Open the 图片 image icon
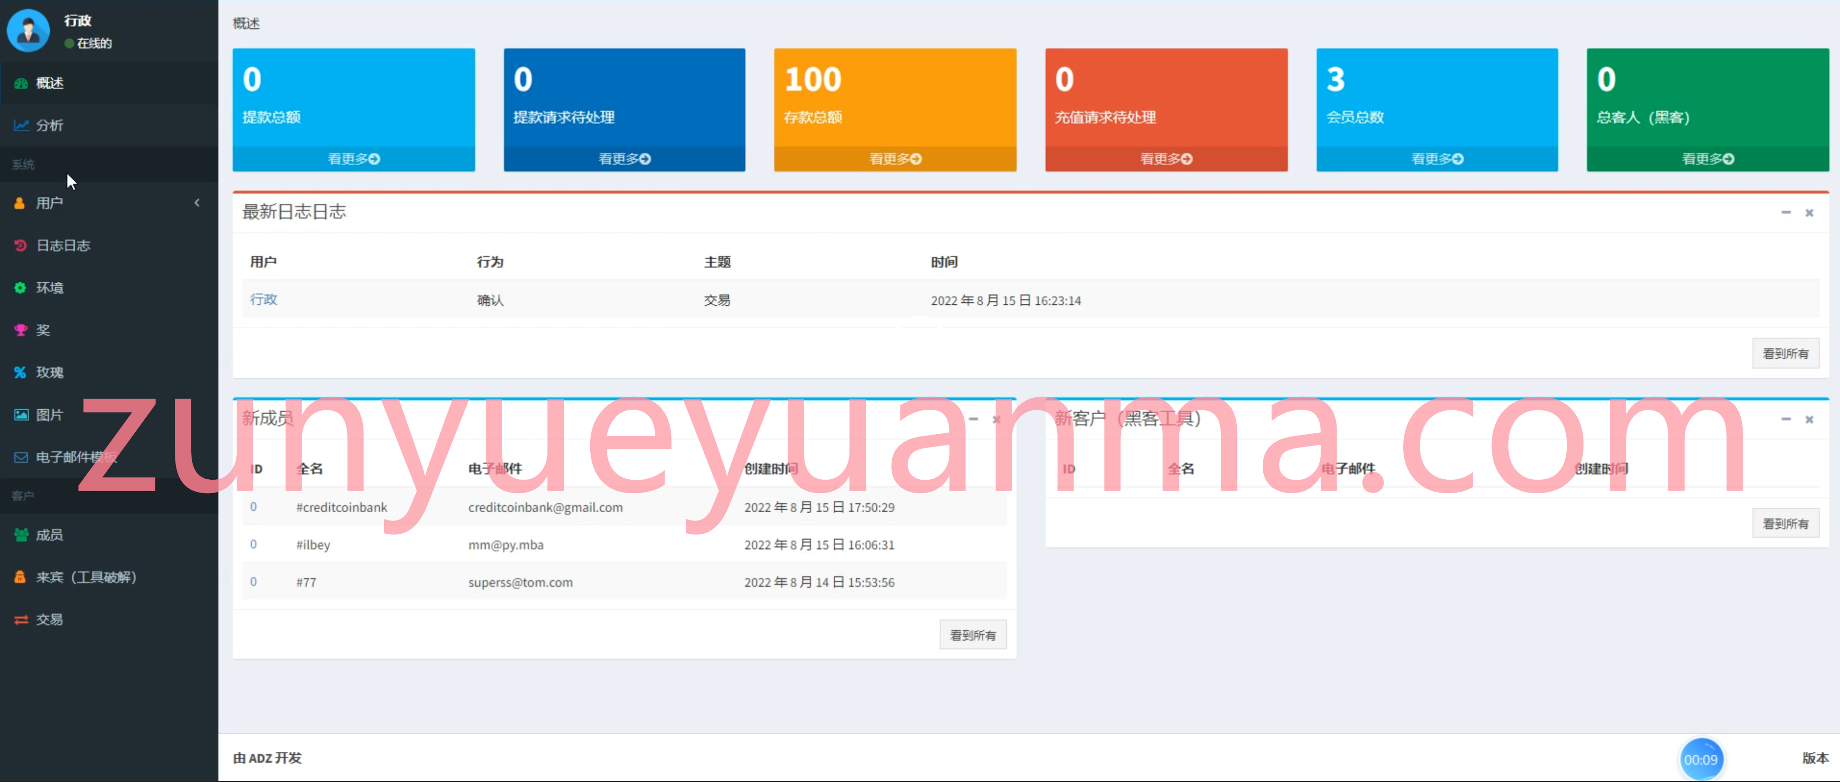 click(x=22, y=415)
